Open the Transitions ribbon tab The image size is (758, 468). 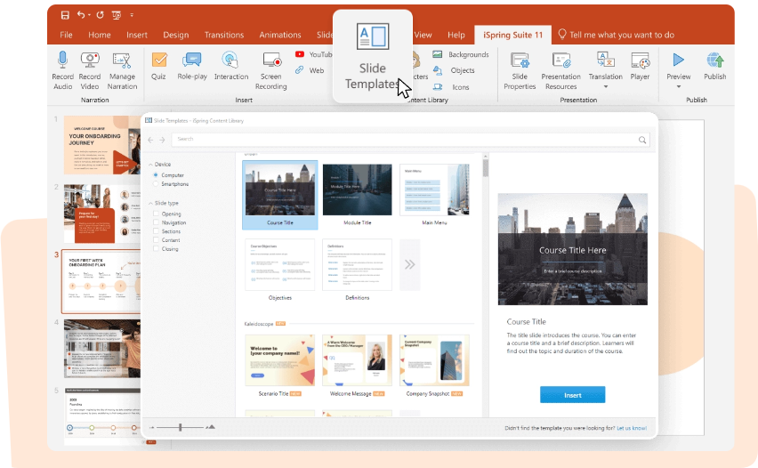224,35
